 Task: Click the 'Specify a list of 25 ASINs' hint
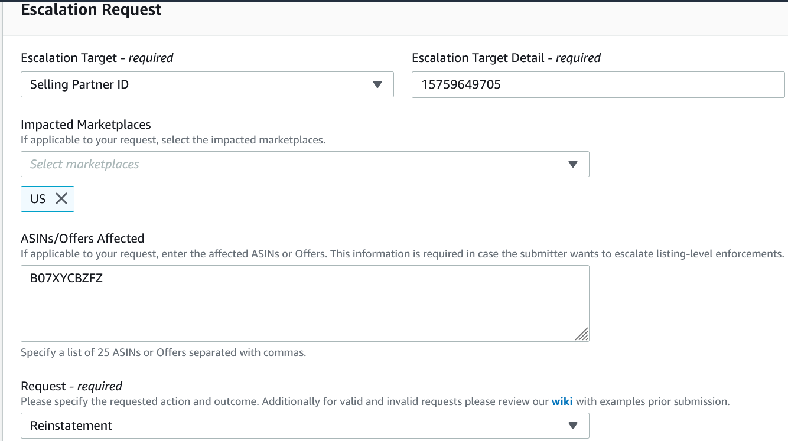(164, 352)
